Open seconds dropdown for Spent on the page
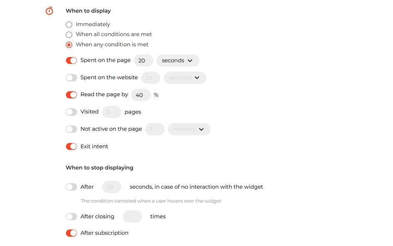The image size is (393, 246). click(x=178, y=60)
